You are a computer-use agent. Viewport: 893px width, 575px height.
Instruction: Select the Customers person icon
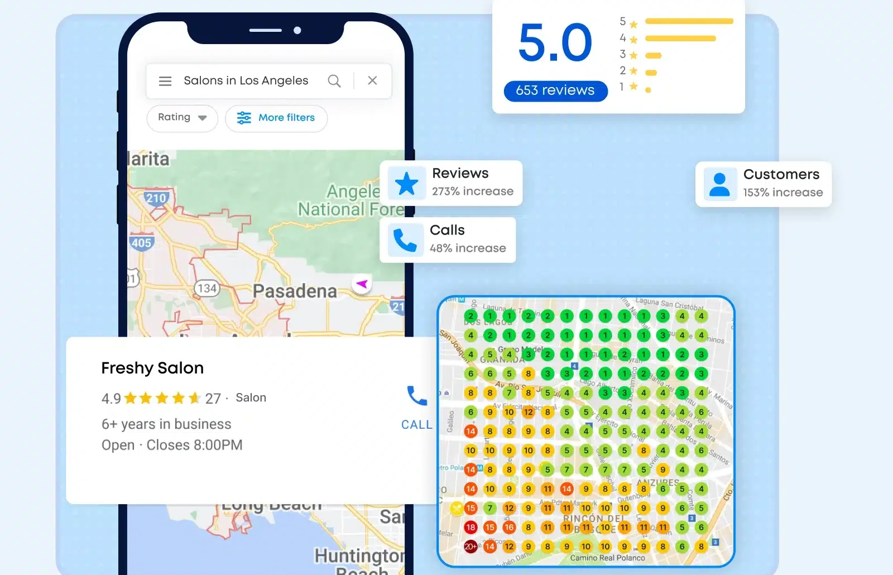click(719, 184)
